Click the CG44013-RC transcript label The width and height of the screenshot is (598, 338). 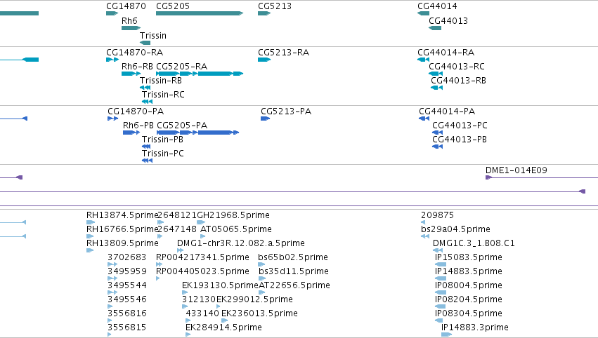(x=457, y=66)
